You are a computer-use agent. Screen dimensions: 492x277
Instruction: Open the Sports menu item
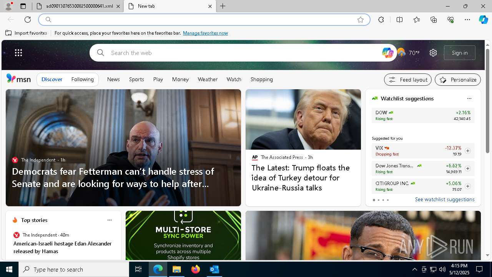tap(136, 79)
